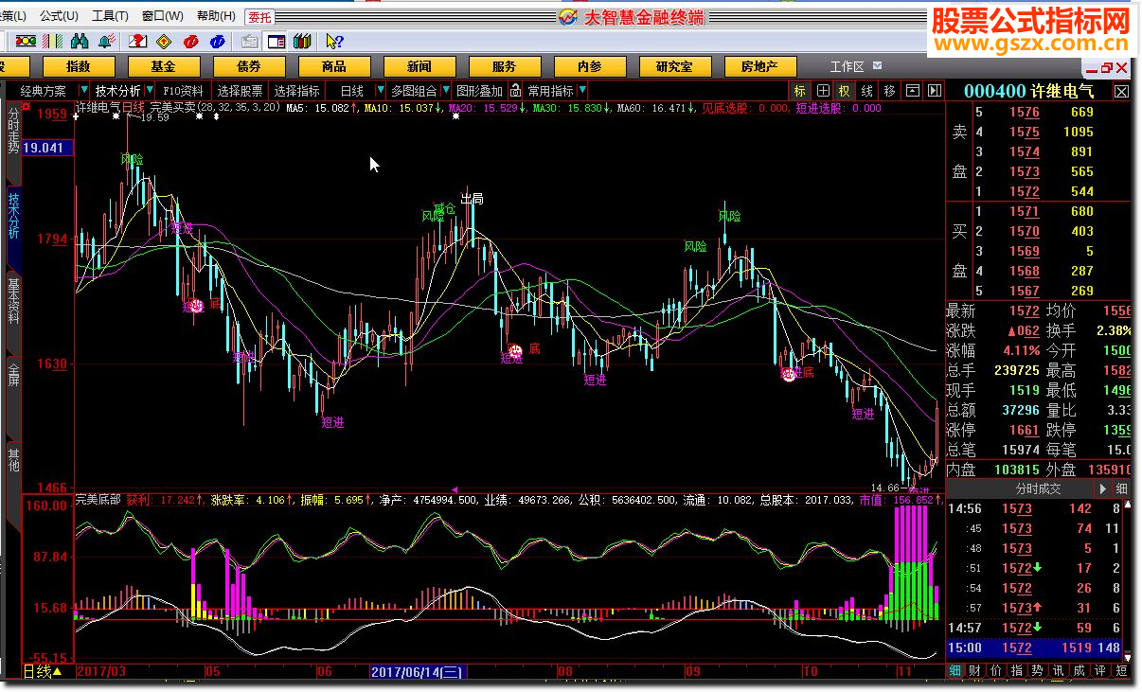
Task: Activate the context help arrow icon
Action: pyautogui.click(x=333, y=41)
